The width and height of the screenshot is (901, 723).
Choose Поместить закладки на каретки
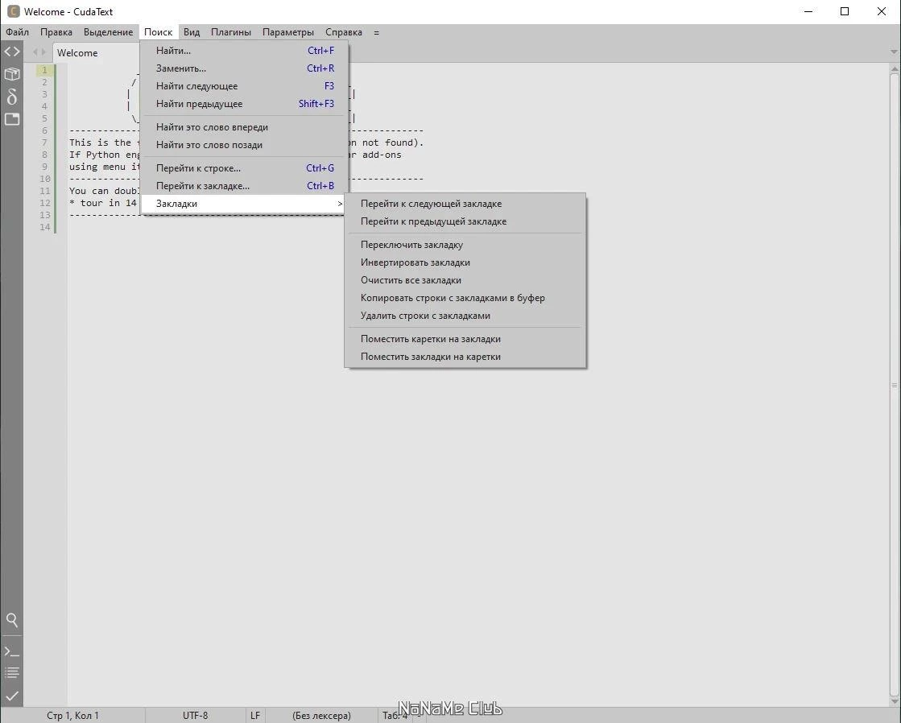pos(465,357)
